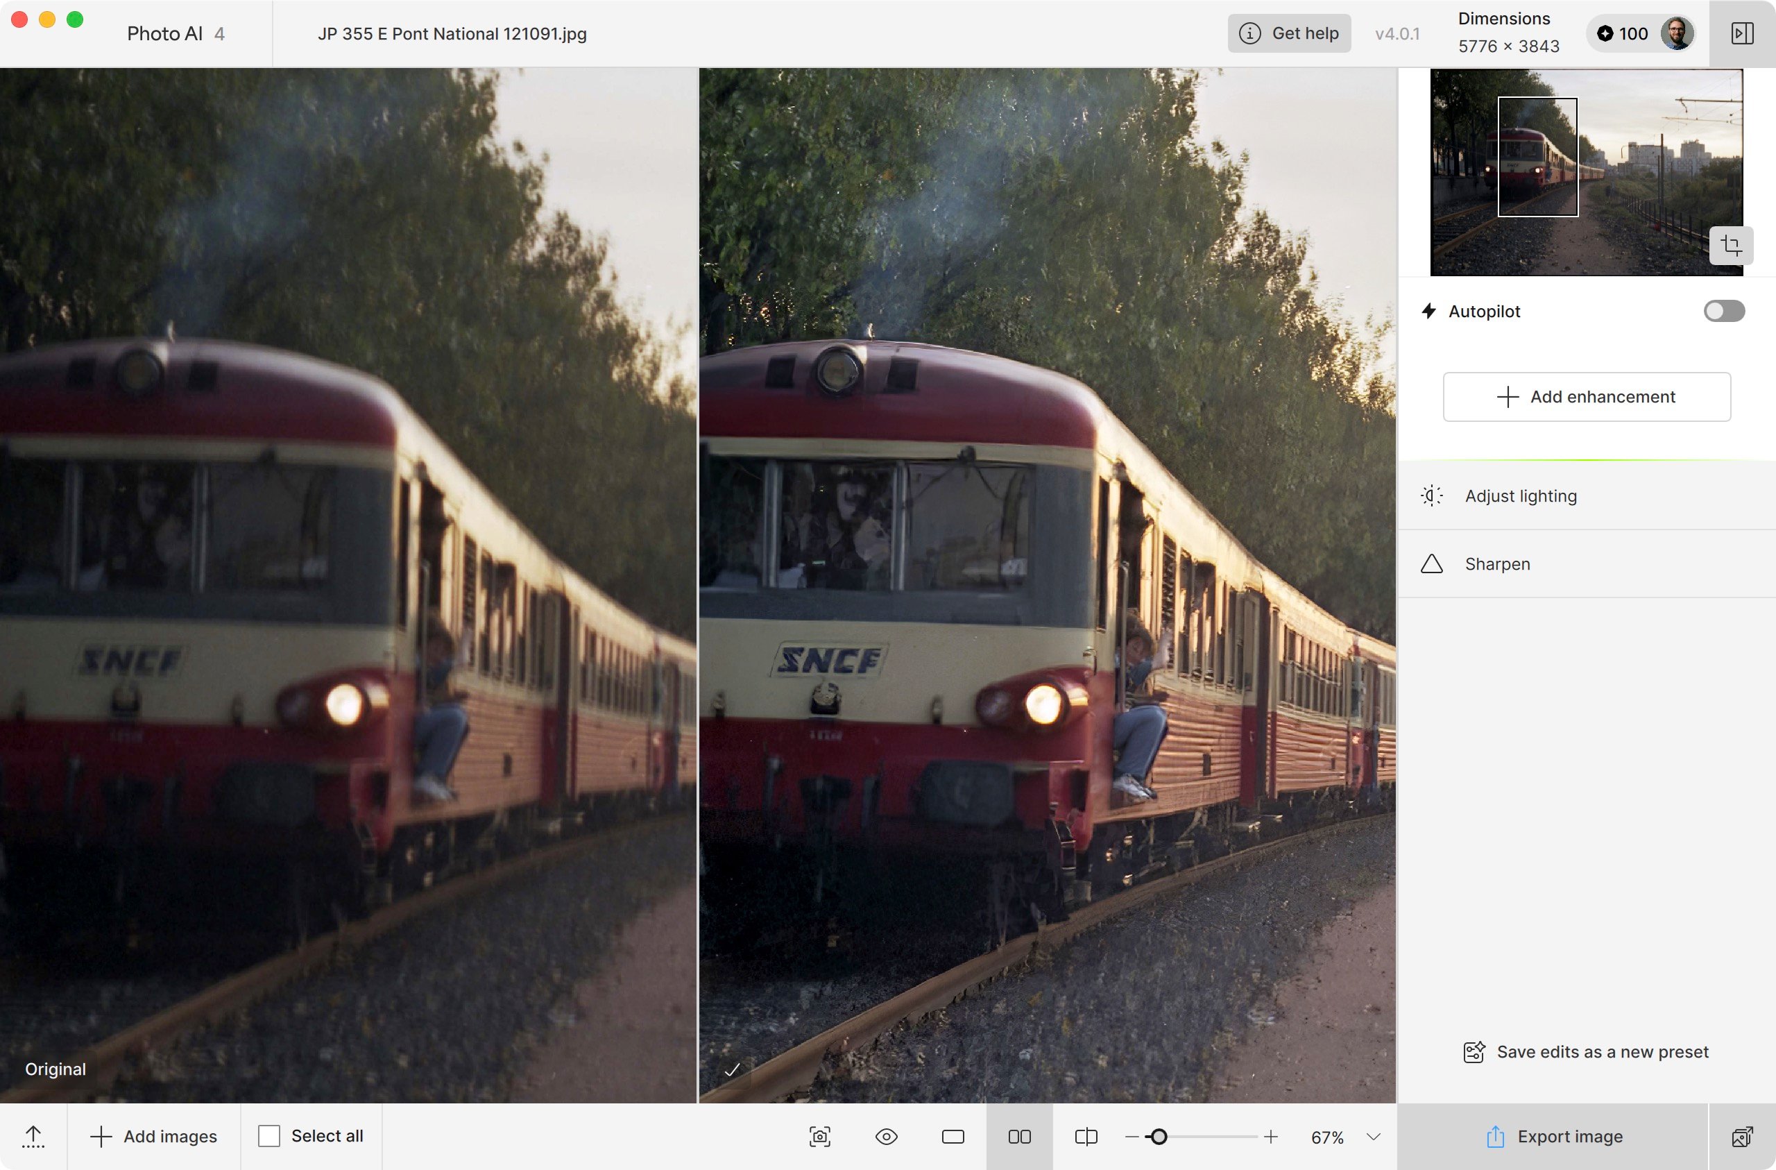Open the zoom percentage dropdown chevron
The image size is (1776, 1170).
(1373, 1137)
